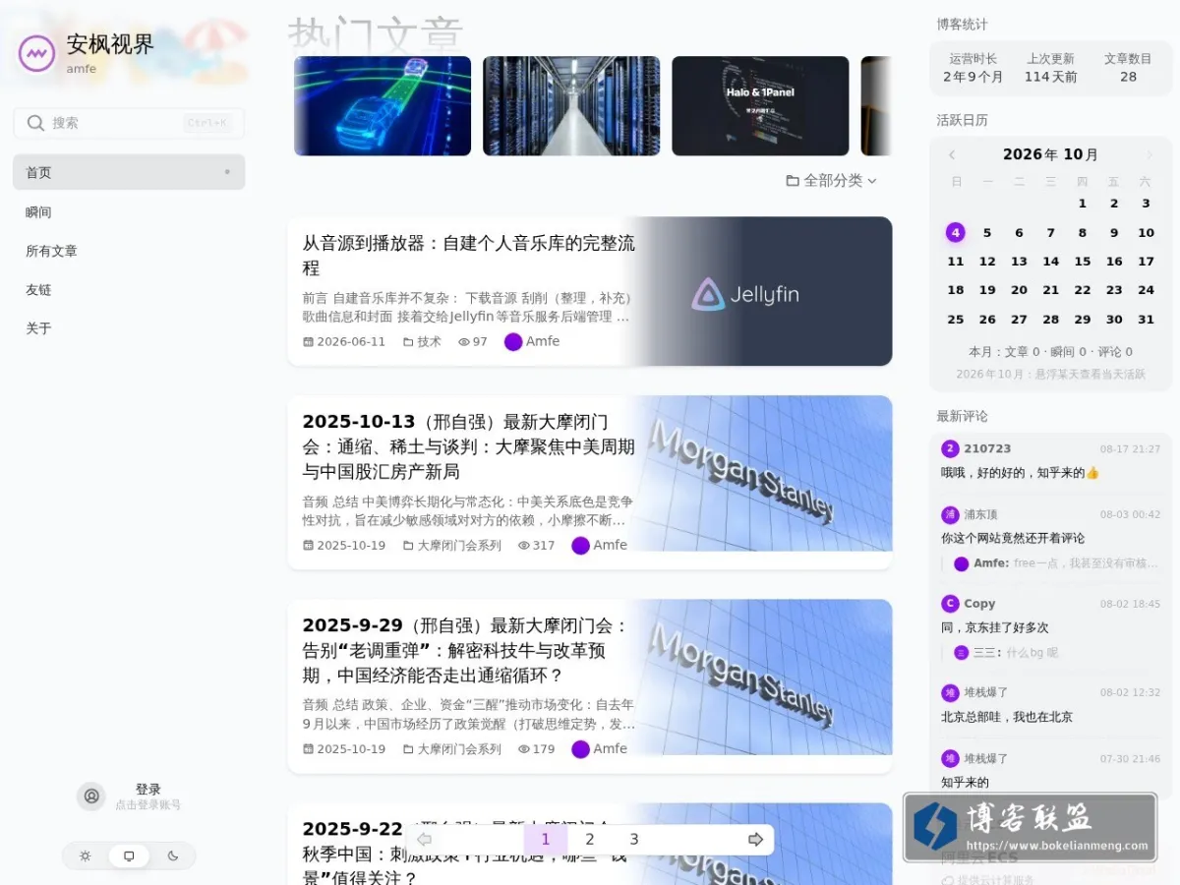
Task: Click 大摩闭门会系列 tag on 2025-9-29 article
Action: 451,748
